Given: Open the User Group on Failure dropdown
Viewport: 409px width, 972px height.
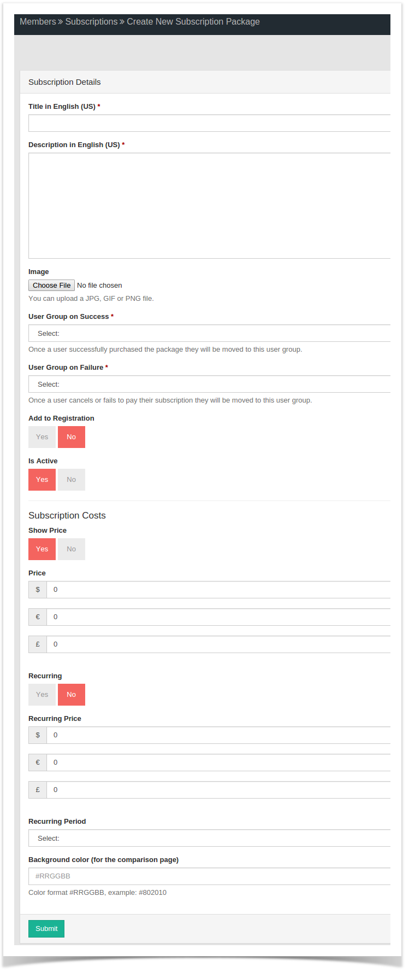Looking at the screenshot, I should click(x=210, y=384).
